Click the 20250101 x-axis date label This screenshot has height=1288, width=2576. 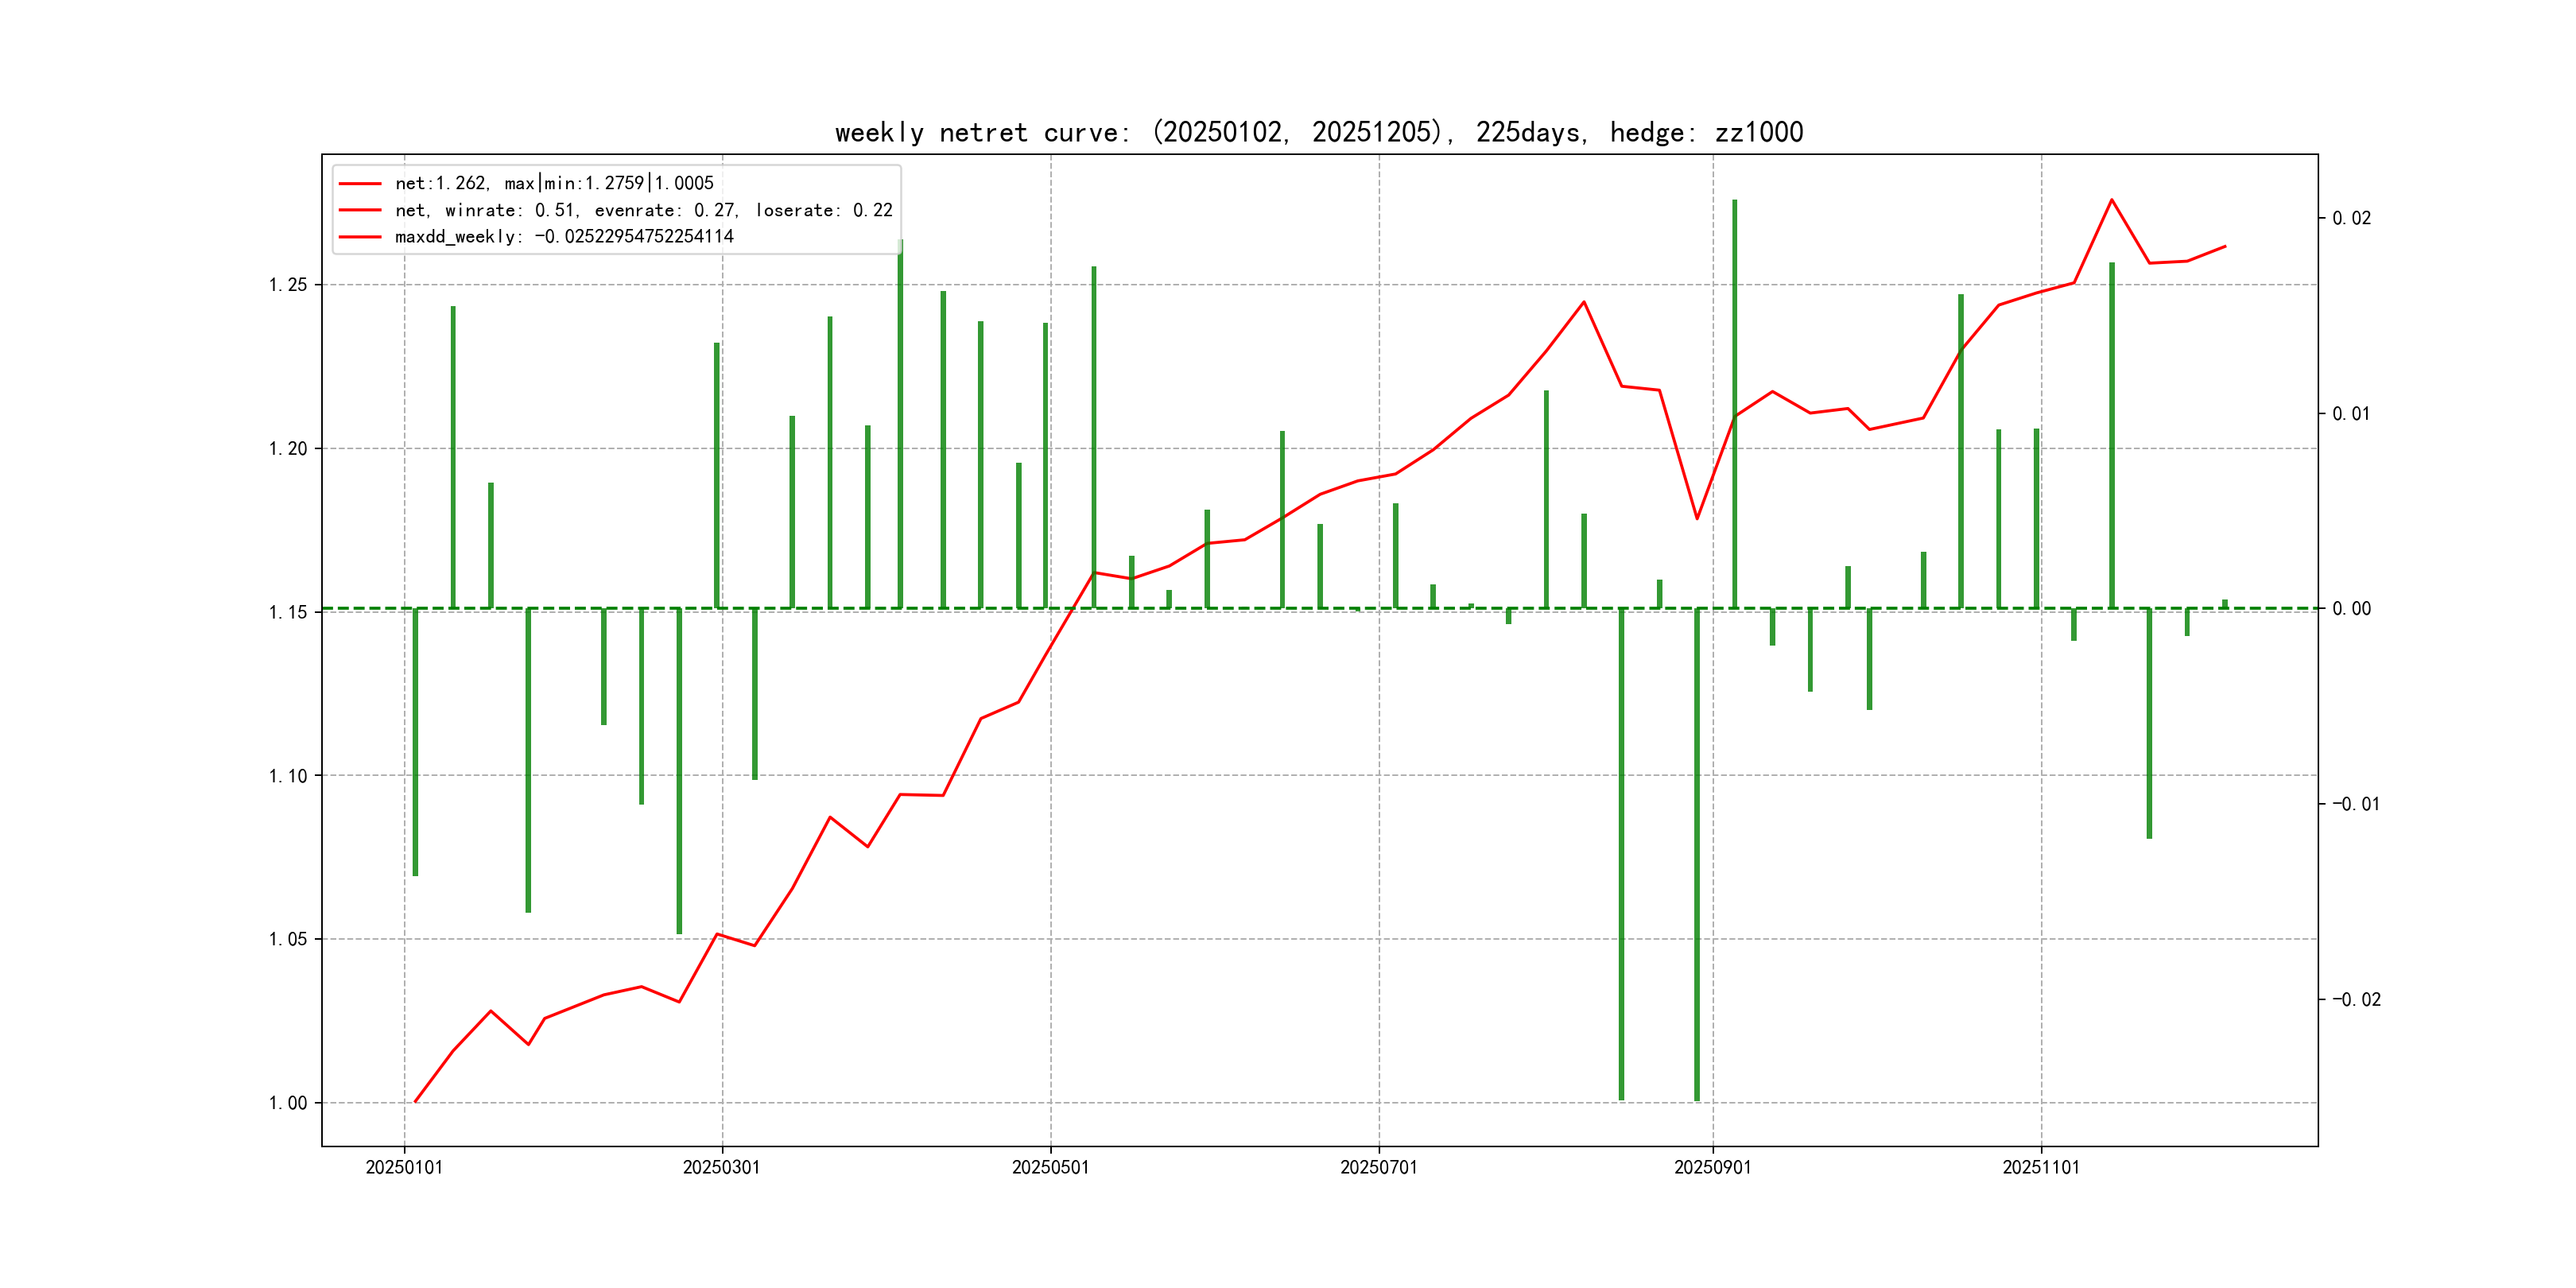click(x=404, y=1167)
